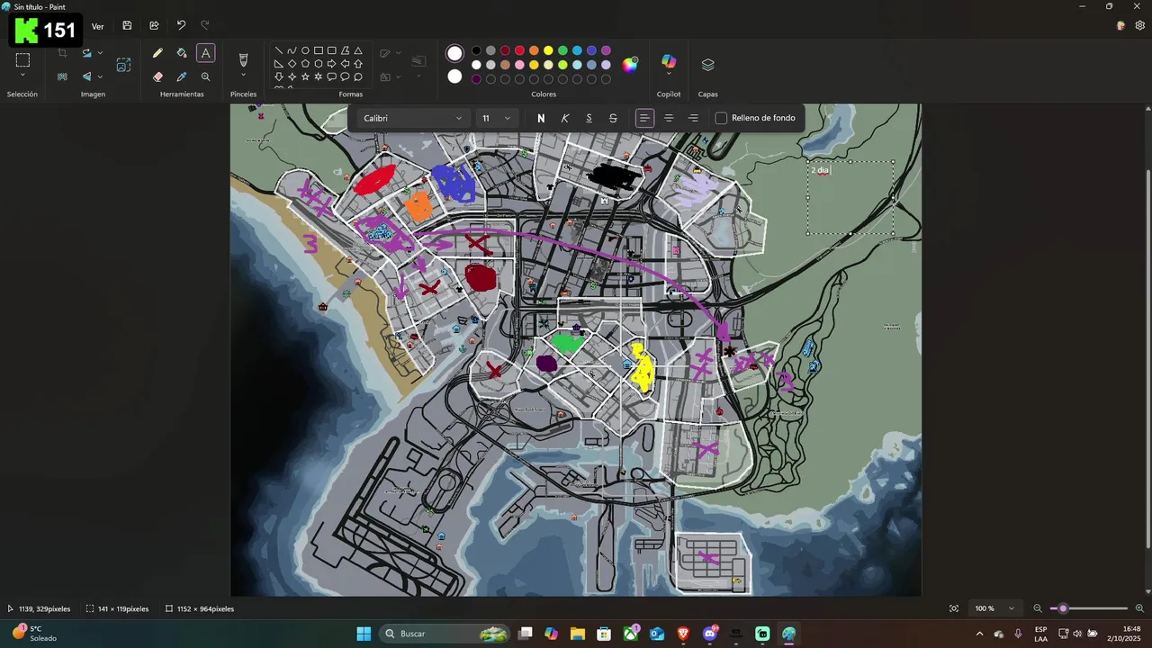Align text center

(x=669, y=118)
